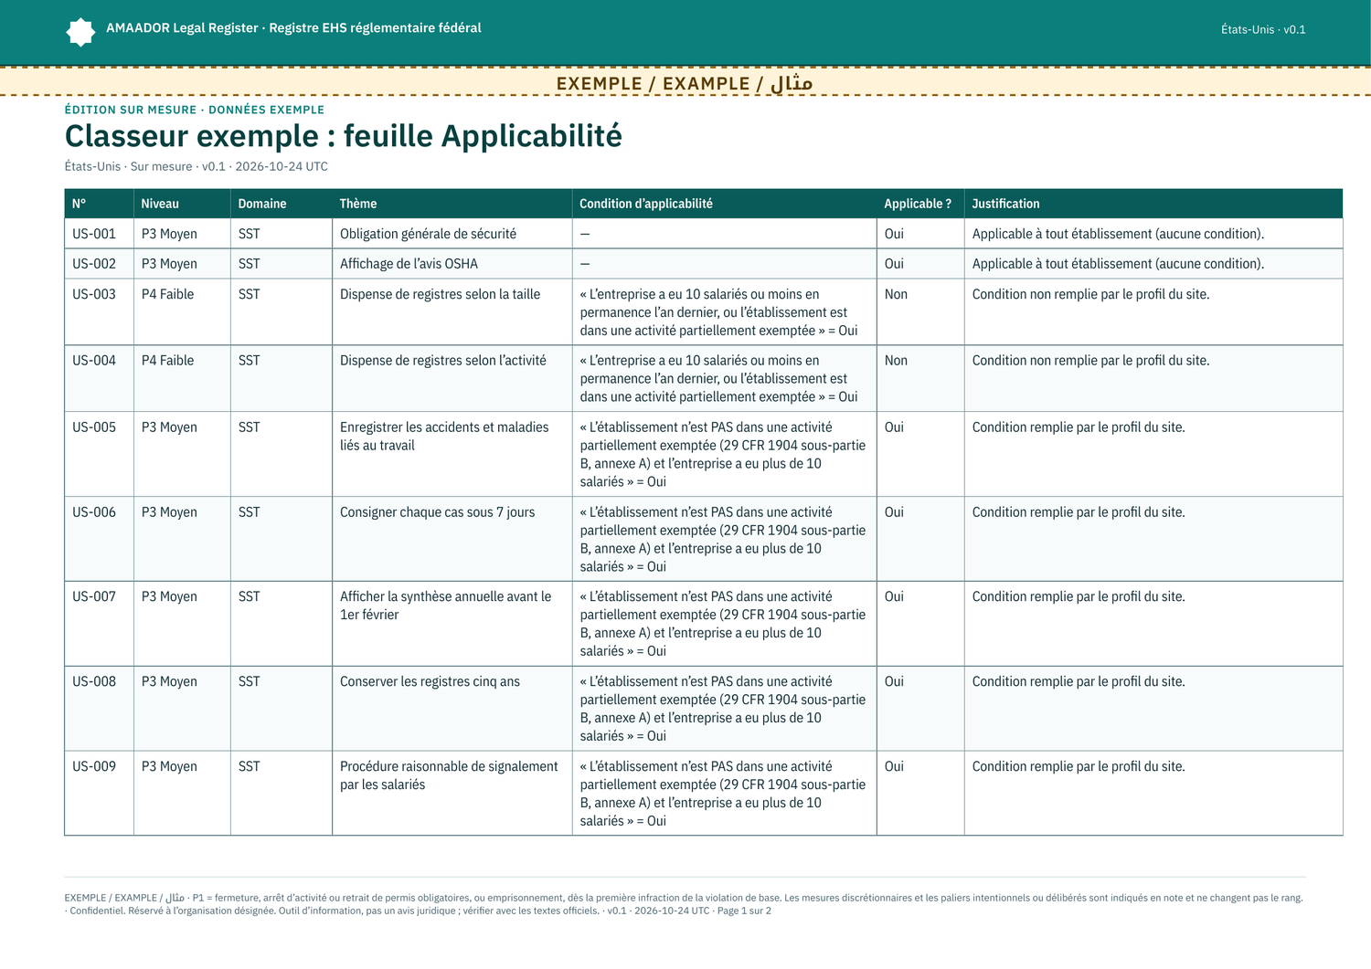1371x969 pixels.
Task: Click "Non" in the US-004 row
Action: (896, 361)
